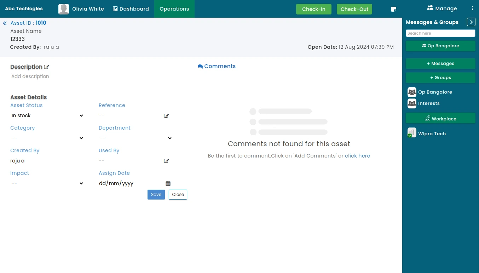The image size is (479, 273).
Task: Open the Asset Status dropdown showing In stock
Action: pyautogui.click(x=47, y=115)
